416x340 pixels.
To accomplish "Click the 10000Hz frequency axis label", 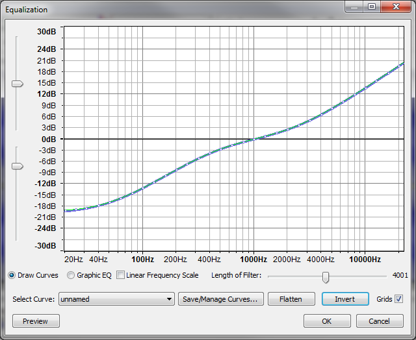I will click(365, 260).
